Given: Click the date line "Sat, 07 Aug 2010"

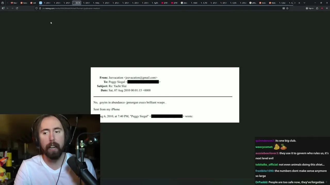Looking at the screenshot, I should point(130,90).
